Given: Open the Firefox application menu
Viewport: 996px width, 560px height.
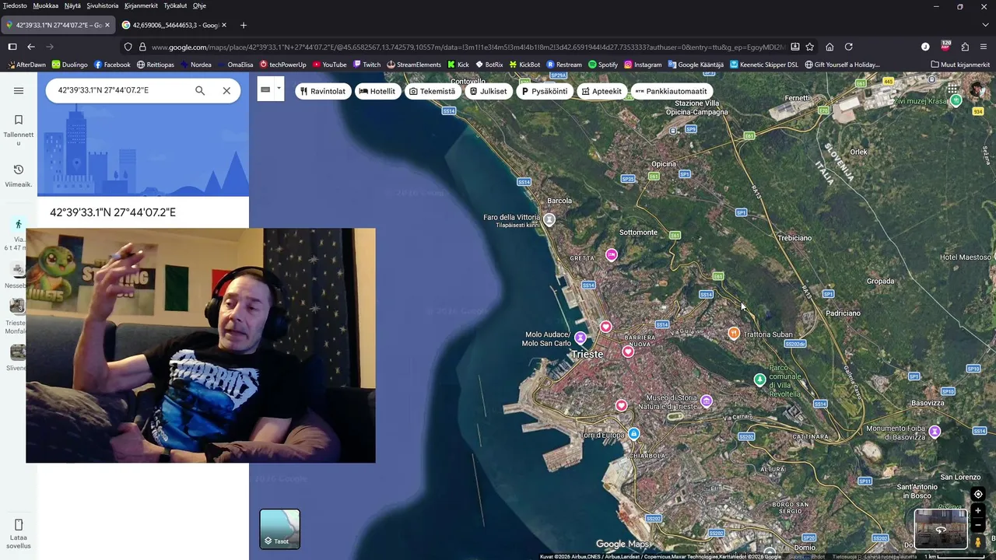Looking at the screenshot, I should click(x=984, y=47).
